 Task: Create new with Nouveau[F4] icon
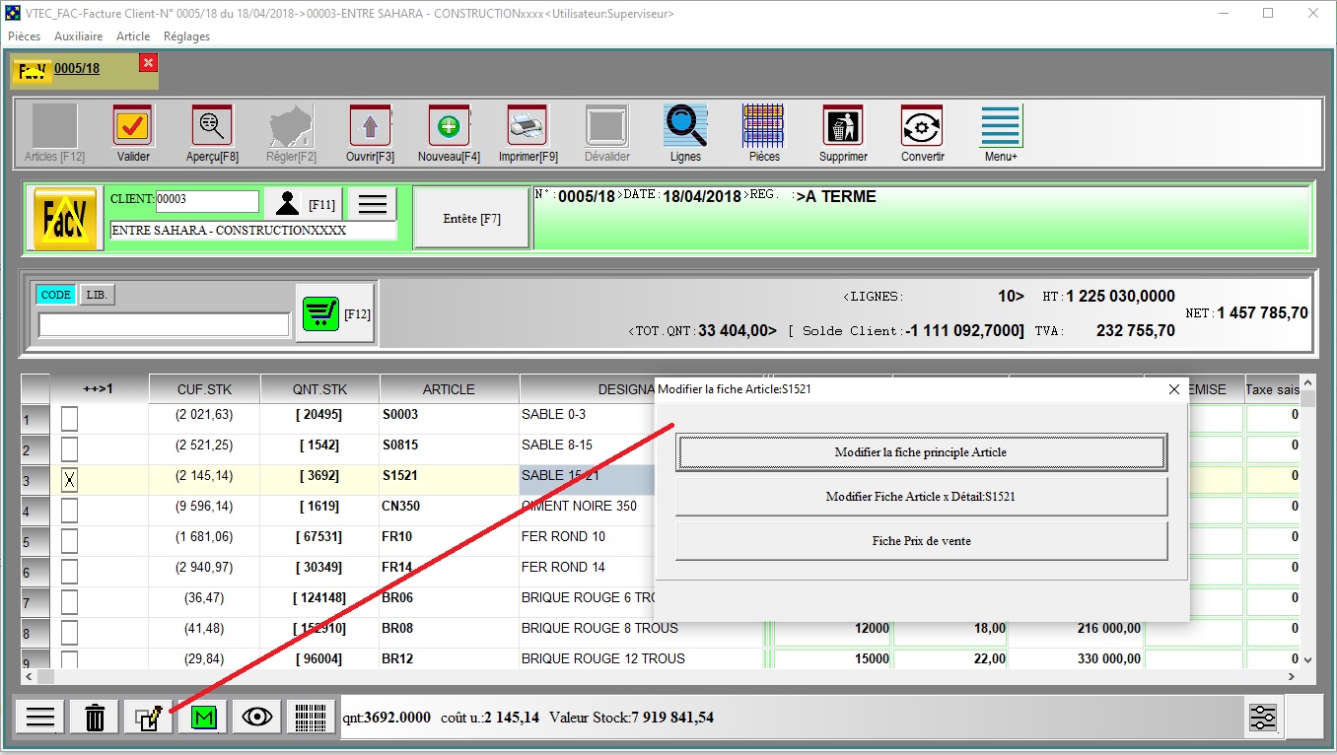click(449, 126)
